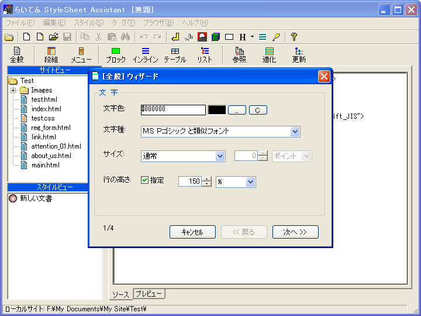421x316 pixels.
Task: Click the undo arrow icon
Action: pyautogui.click(x=144, y=37)
